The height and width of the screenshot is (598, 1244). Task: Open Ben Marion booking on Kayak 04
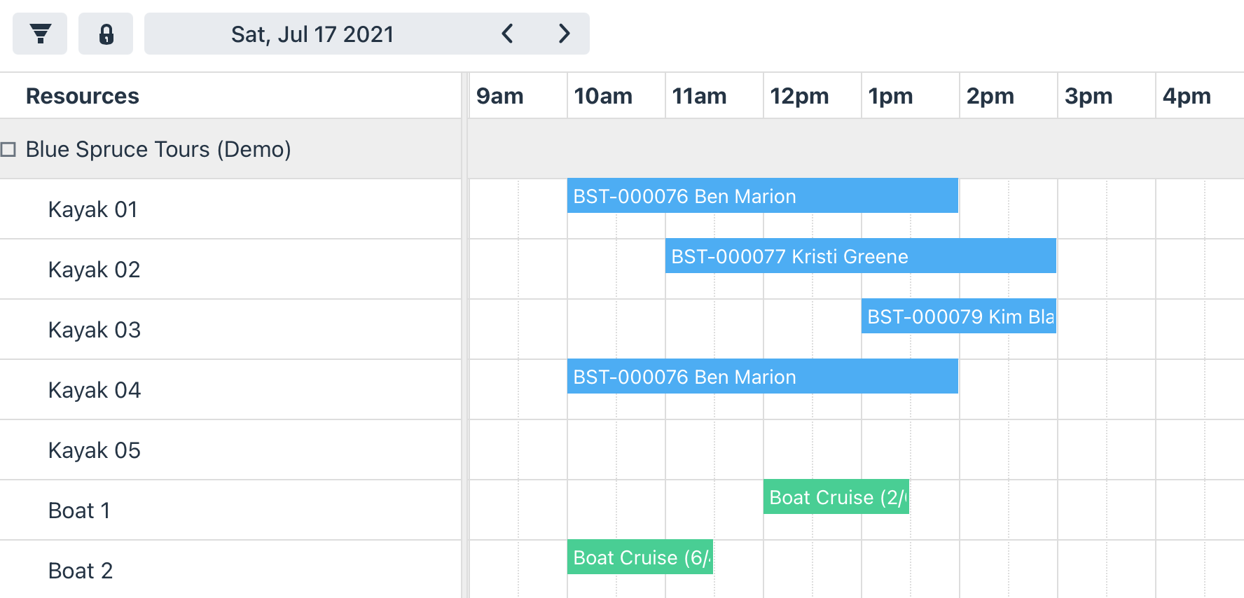pos(763,376)
